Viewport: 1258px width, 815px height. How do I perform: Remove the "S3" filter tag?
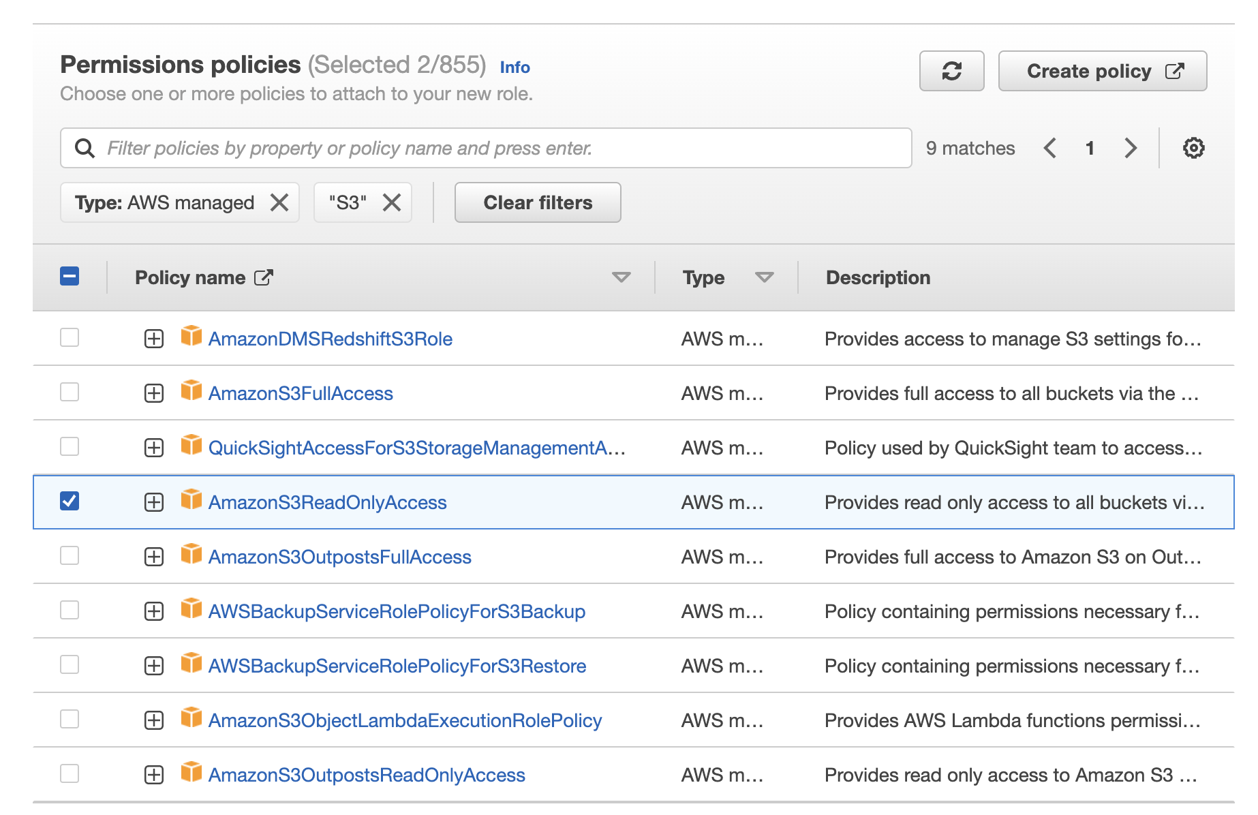pyautogui.click(x=392, y=202)
